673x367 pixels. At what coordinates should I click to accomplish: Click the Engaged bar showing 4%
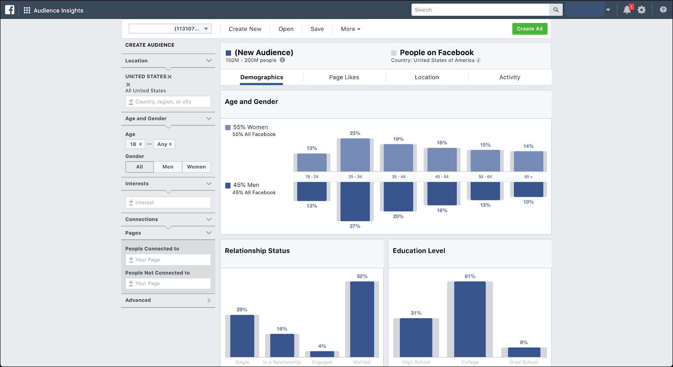pyautogui.click(x=322, y=354)
